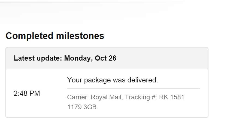Click 'Oct 26' in the update header
This screenshot has height=134, width=227.
[x=106, y=58]
